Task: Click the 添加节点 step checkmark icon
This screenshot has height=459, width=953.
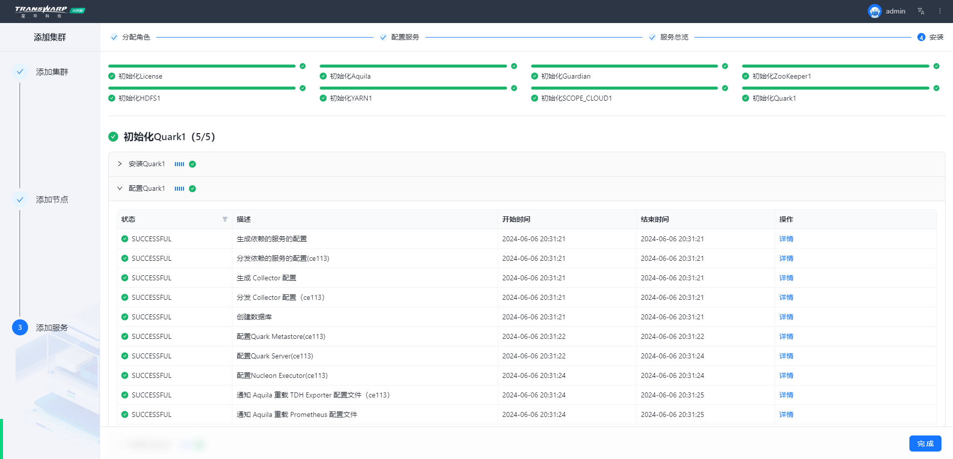Action: click(20, 199)
